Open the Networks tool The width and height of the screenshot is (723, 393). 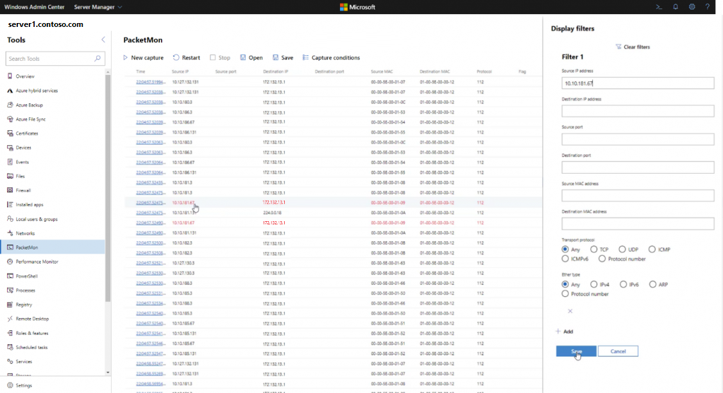coord(25,233)
